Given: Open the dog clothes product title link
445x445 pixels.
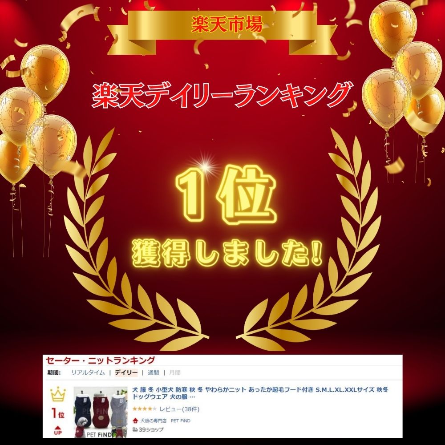Looking at the screenshot, I should pos(260,393).
